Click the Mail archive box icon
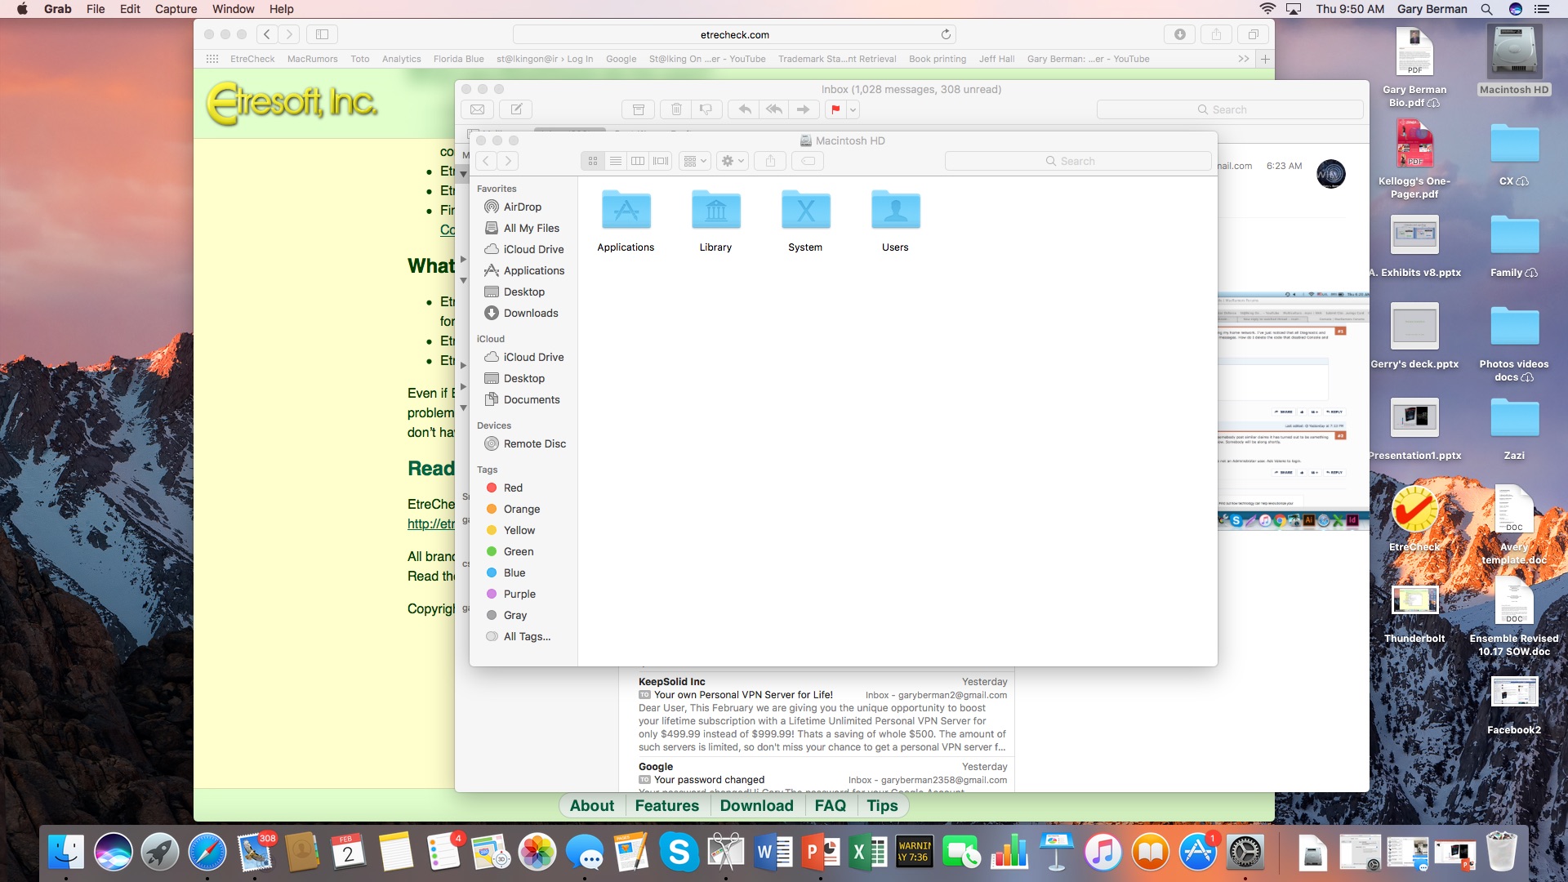The width and height of the screenshot is (1568, 882). pos(639,109)
